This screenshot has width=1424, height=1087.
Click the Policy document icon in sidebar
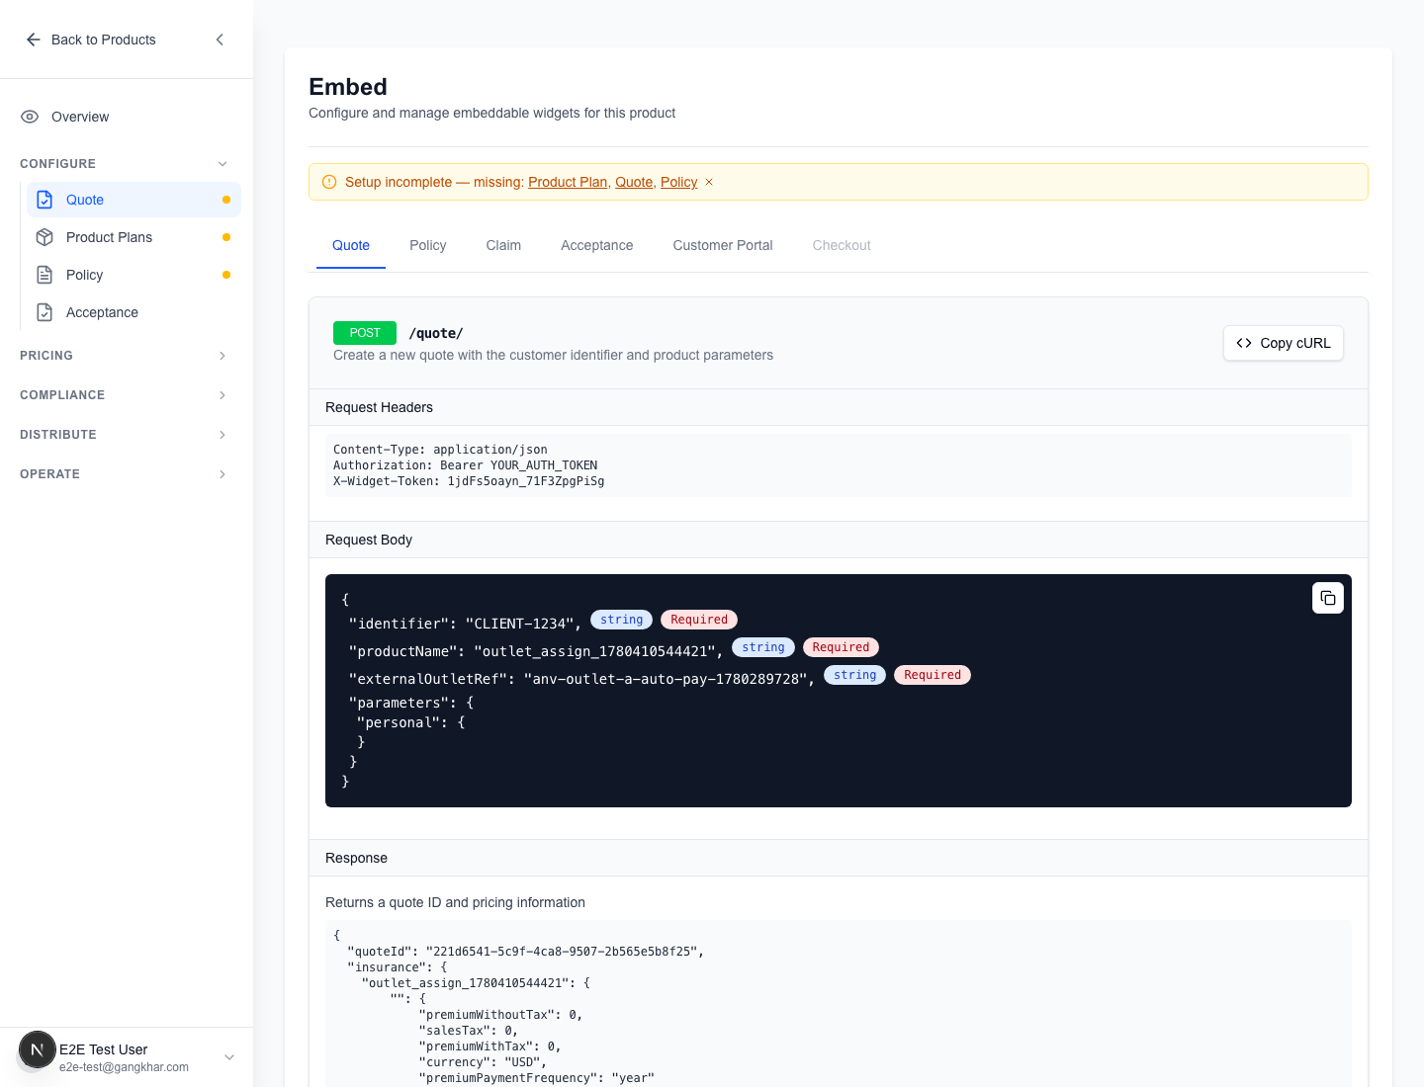point(44,275)
